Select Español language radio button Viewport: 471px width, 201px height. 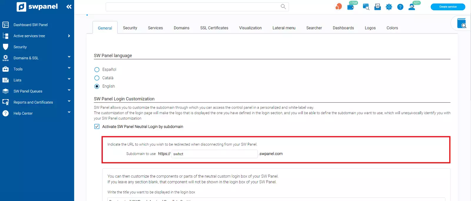click(97, 70)
